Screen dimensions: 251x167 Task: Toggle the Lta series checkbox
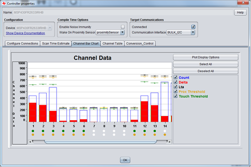[175, 87]
